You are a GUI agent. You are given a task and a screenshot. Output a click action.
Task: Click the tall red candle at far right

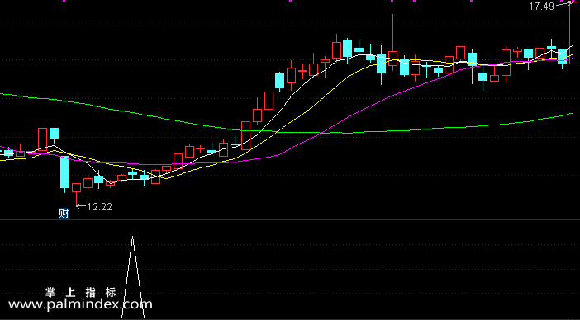pyautogui.click(x=573, y=32)
